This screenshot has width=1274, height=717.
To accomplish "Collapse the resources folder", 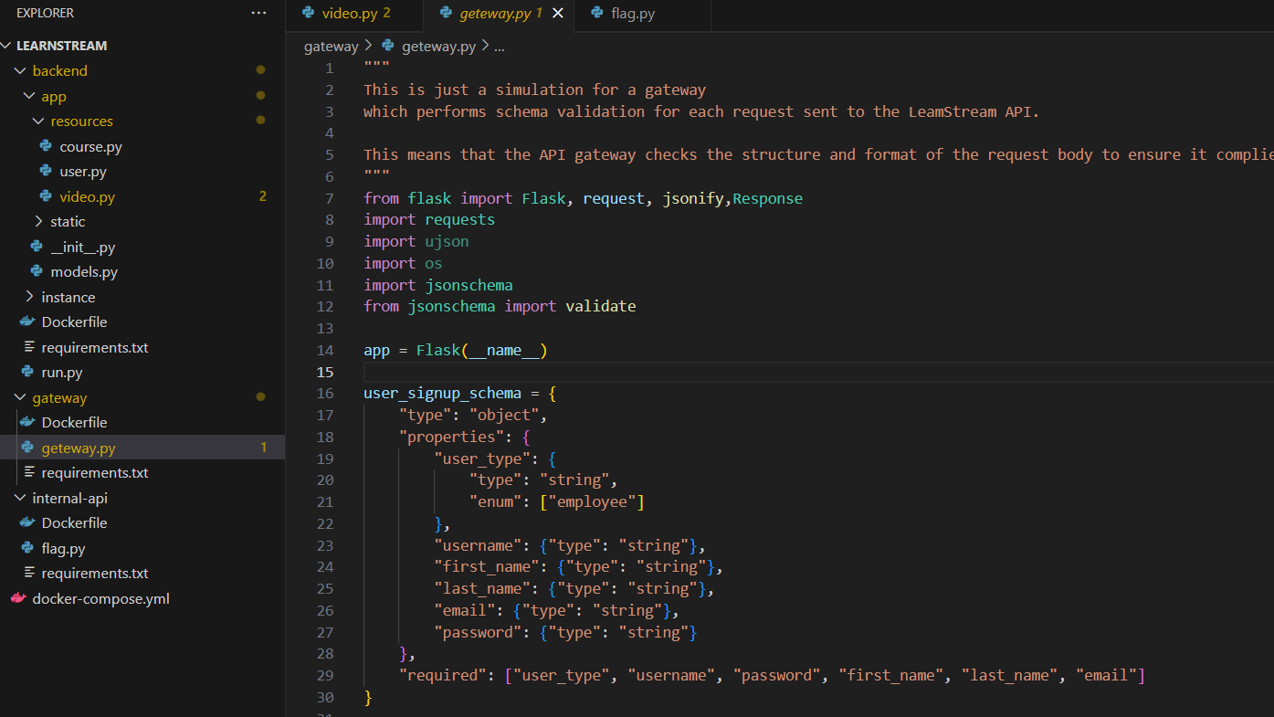I will tap(38, 121).
